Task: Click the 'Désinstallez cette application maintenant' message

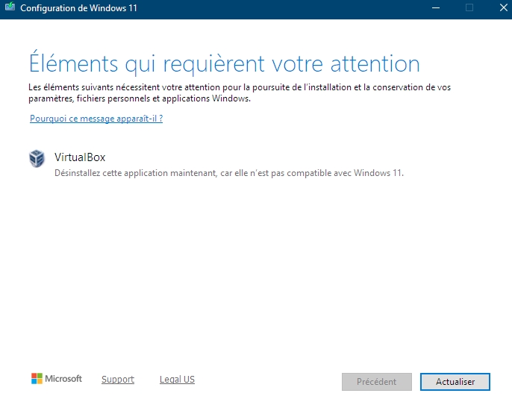Action: pos(229,173)
